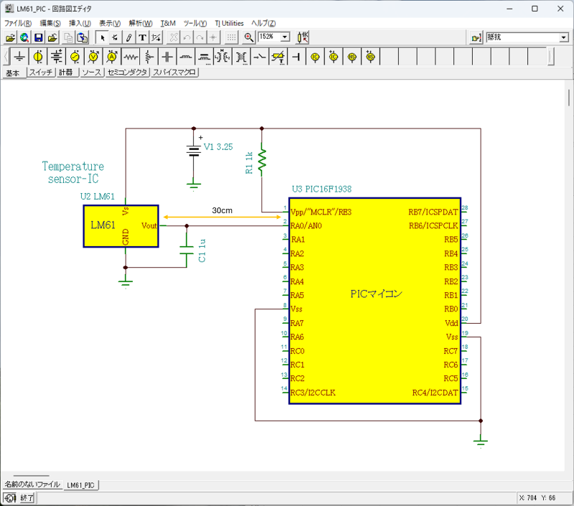Select the R1 1k resistor in schematic
574x506 pixels.
pyautogui.click(x=262, y=158)
